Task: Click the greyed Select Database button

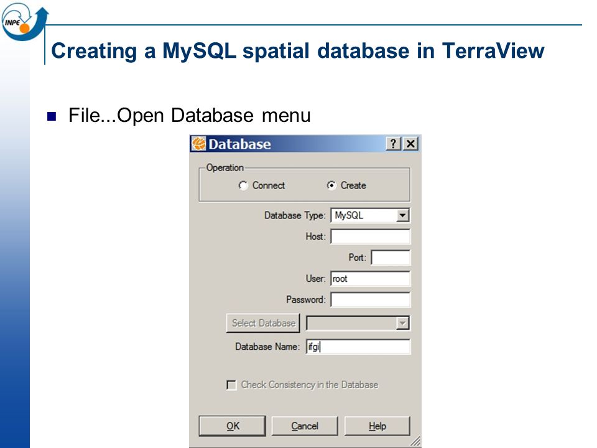Action: point(263,323)
